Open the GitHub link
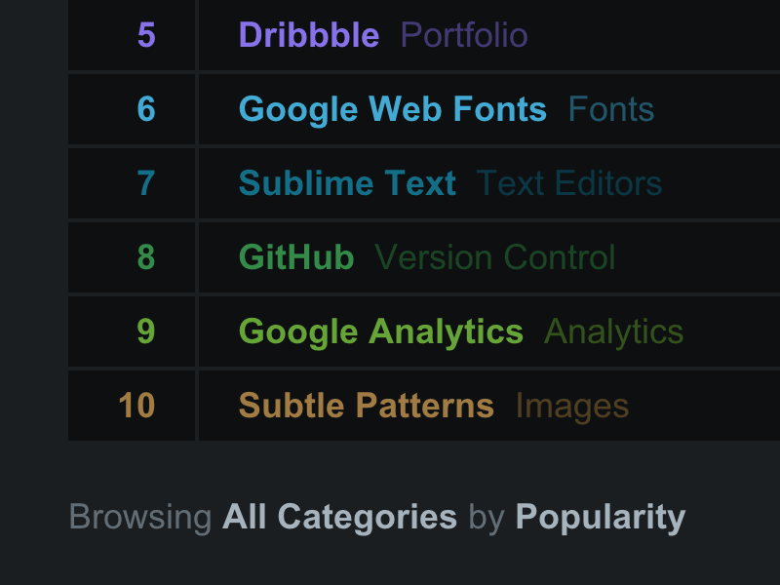Viewport: 780px width, 585px height. 296,257
